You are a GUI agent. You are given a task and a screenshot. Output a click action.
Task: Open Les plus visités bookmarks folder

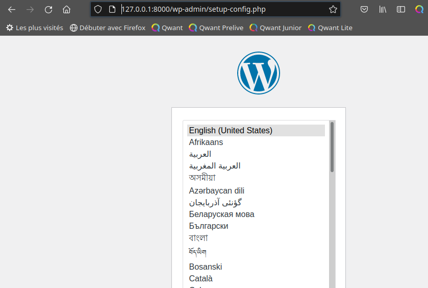pos(35,28)
